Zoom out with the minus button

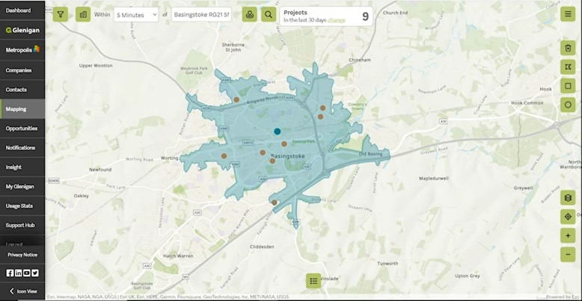click(x=568, y=254)
